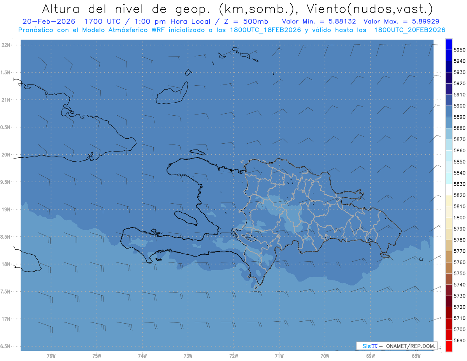
Task: Click the red swatch below 5690
Action: coord(448,346)
